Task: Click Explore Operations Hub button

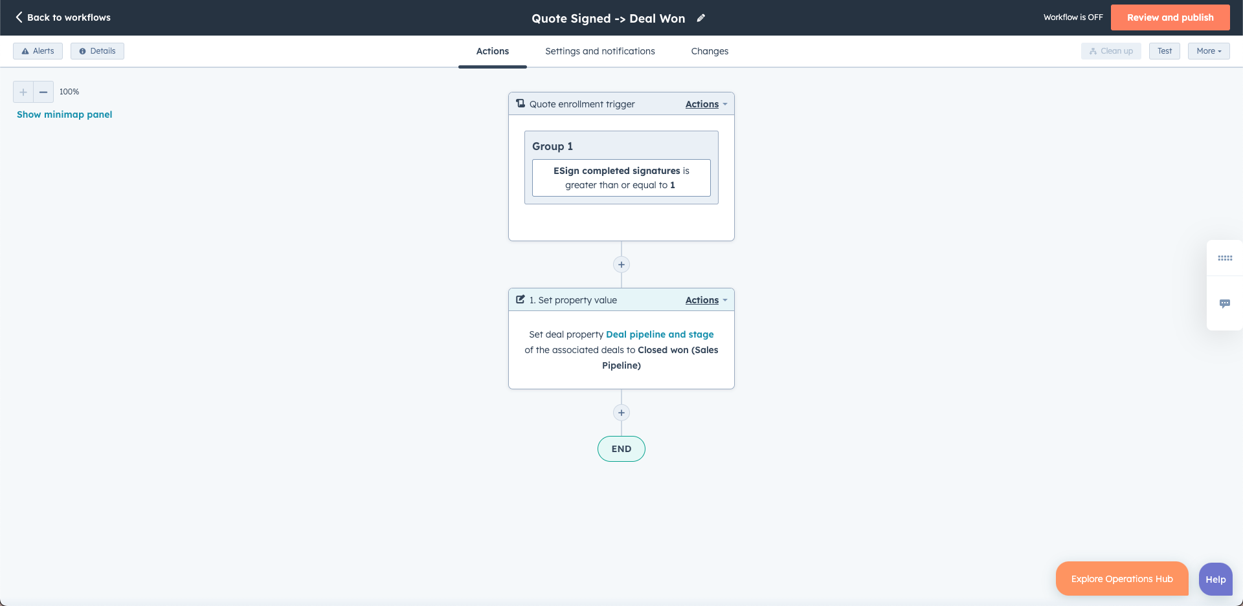Action: pos(1122,579)
